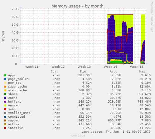Viewport: 155px width, 139px height.
Task: Click the swap_cache orange legend swatch
Action: pyautogui.click(x=5, y=87)
